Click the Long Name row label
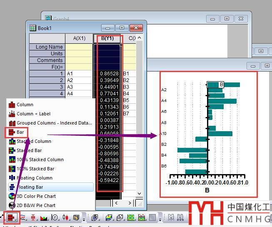272x227 pixels. 47,47
